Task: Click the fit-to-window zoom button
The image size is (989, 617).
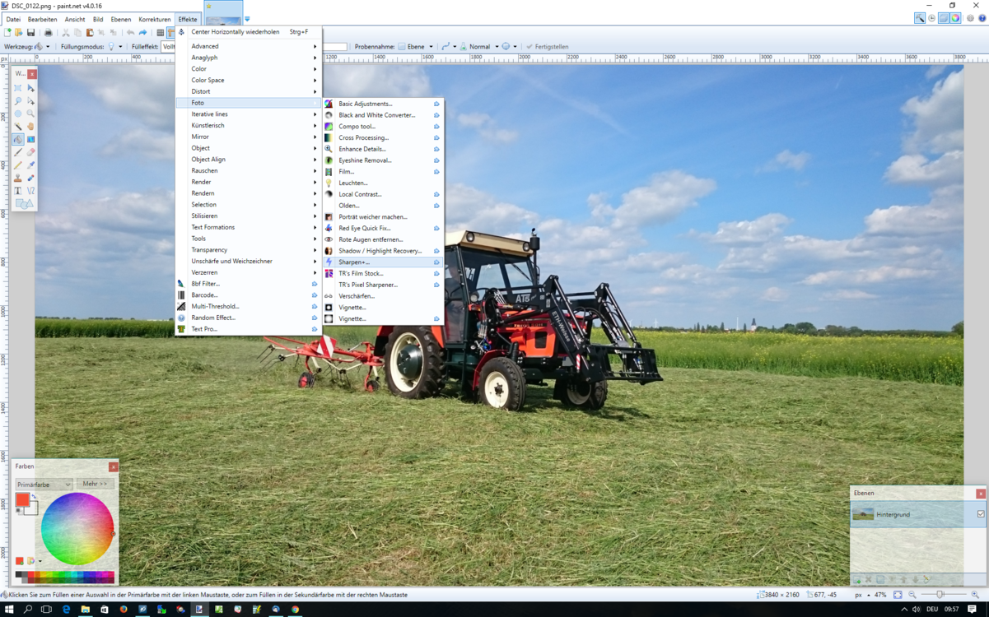Action: [x=898, y=595]
